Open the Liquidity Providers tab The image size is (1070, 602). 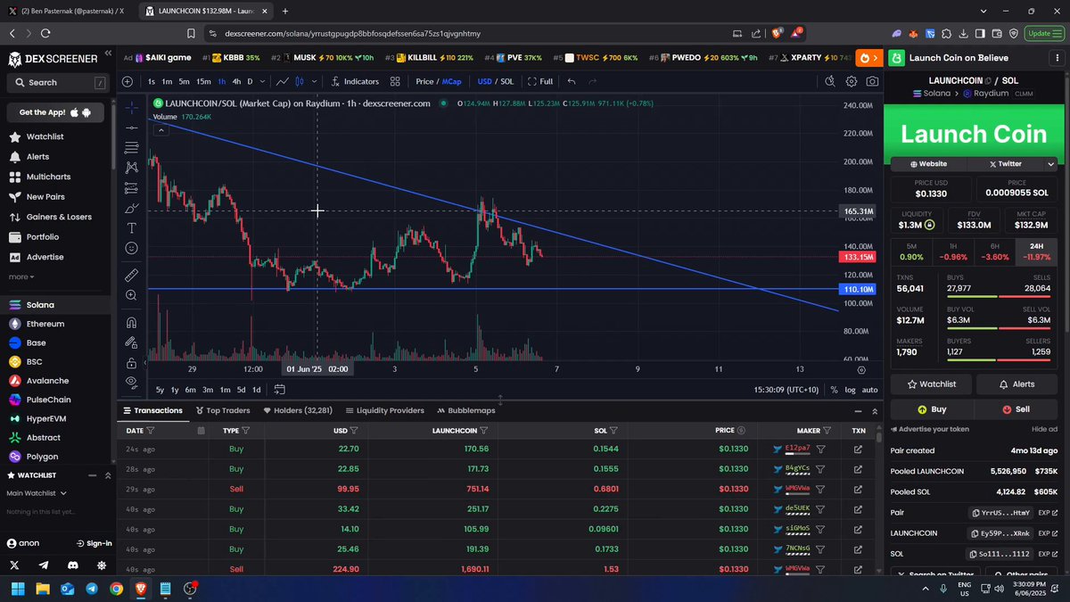[384, 410]
